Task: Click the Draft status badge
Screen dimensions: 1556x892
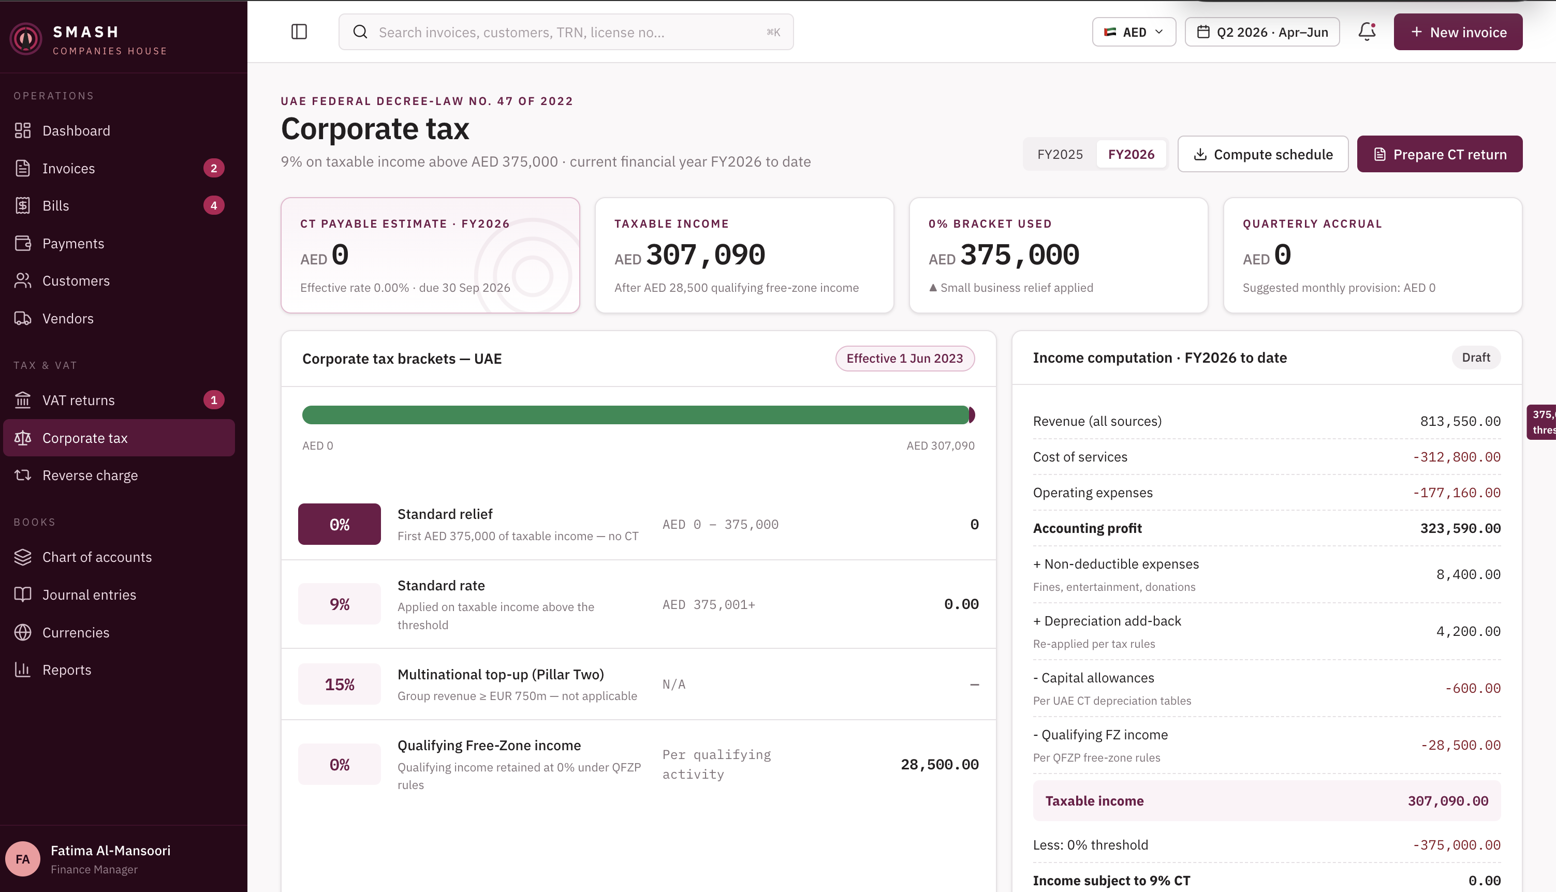Action: 1476,357
